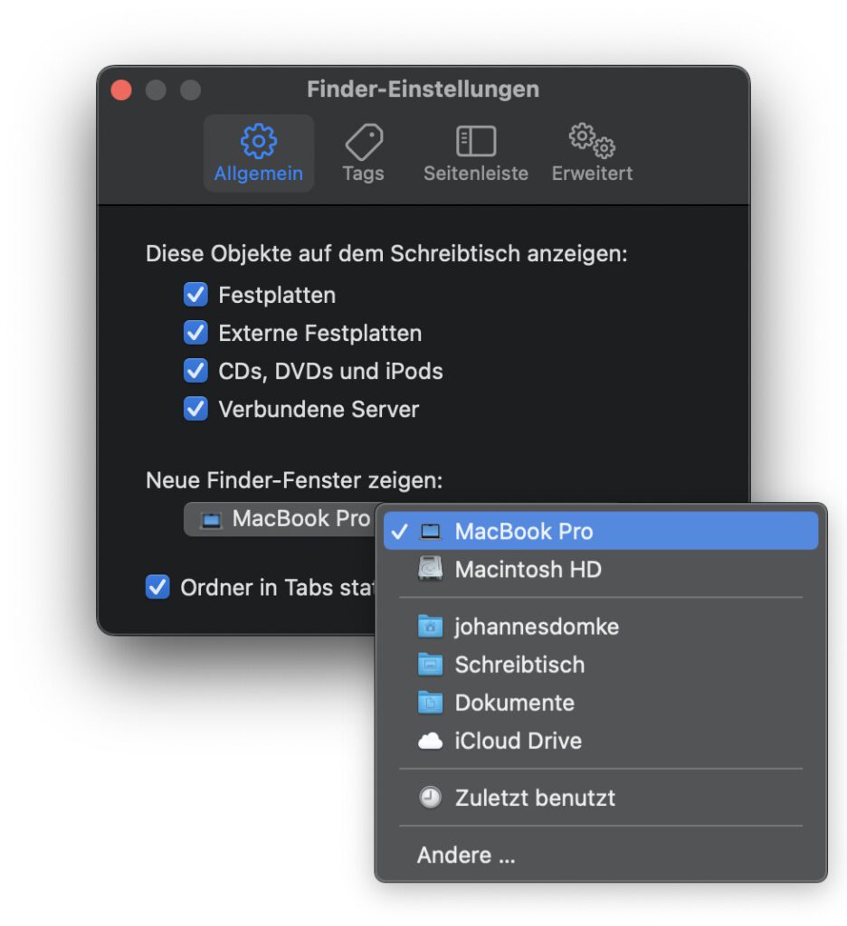Disable the Festplatten checkbox
This screenshot has width=847, height=926.
point(195,294)
